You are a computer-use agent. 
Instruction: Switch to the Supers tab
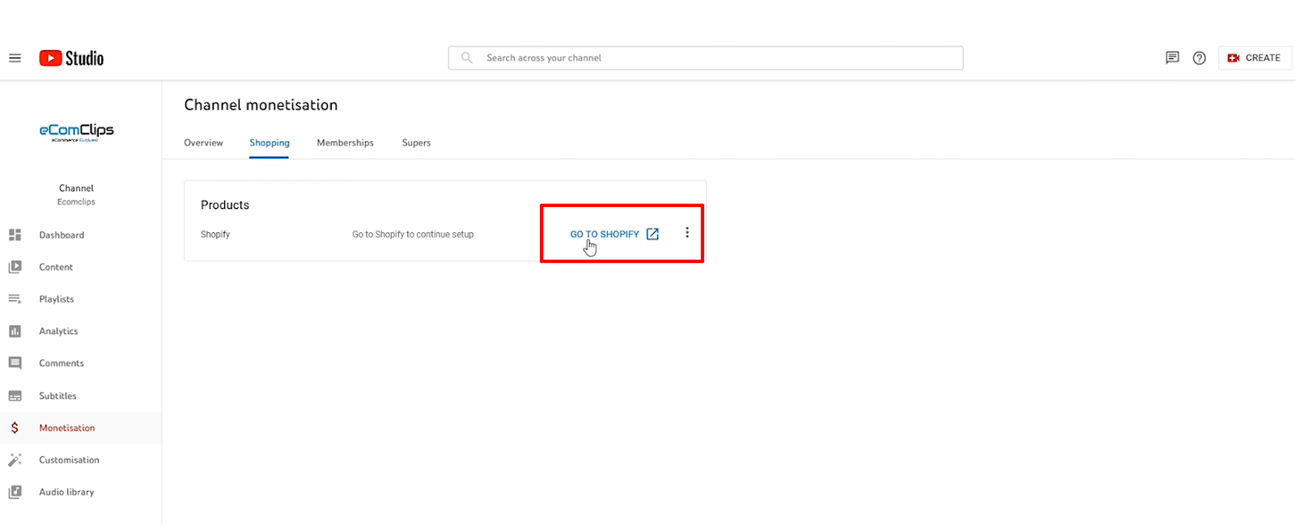click(x=416, y=142)
